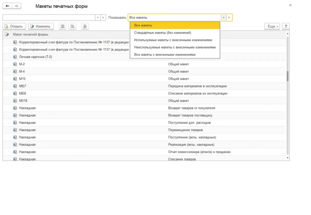Go back with the left arrow button
Viewport: 311px width, 215px height.
7,6
